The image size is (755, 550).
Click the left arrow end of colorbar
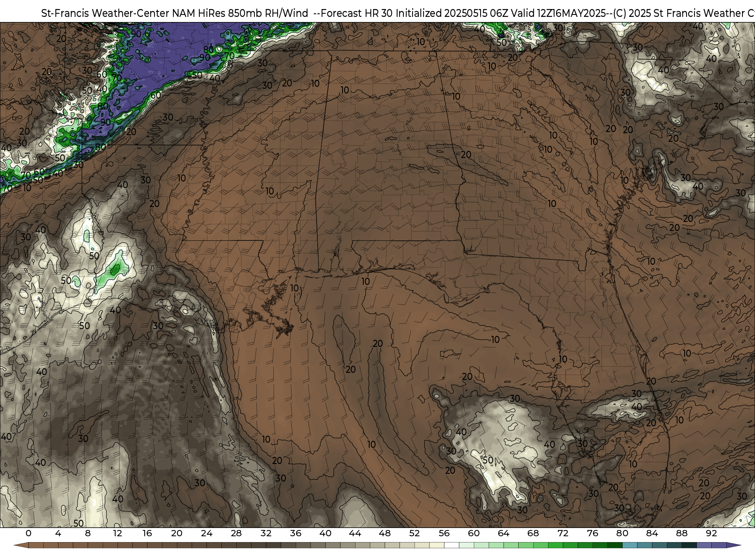point(21,546)
